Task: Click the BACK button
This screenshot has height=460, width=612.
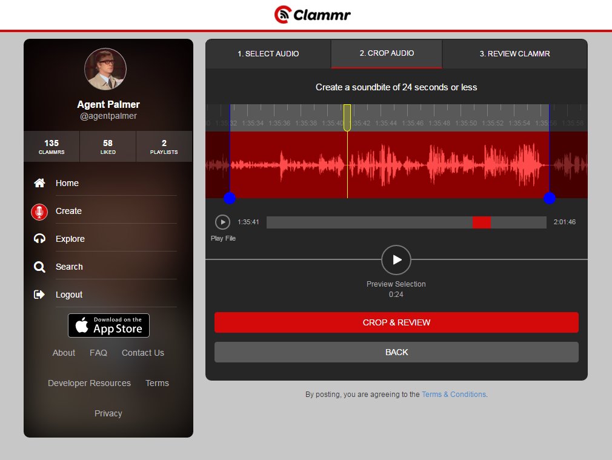Action: [396, 352]
